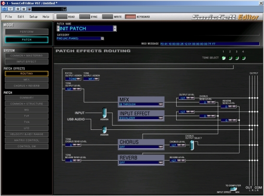Viewport: 264px width, 196px height.
Task: Click the MFX Output Level 127 value
Action: pos(183,98)
